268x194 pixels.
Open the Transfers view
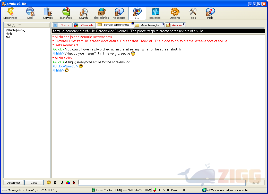(66, 13)
